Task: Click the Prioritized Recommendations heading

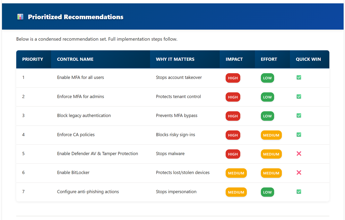Action: click(75, 17)
